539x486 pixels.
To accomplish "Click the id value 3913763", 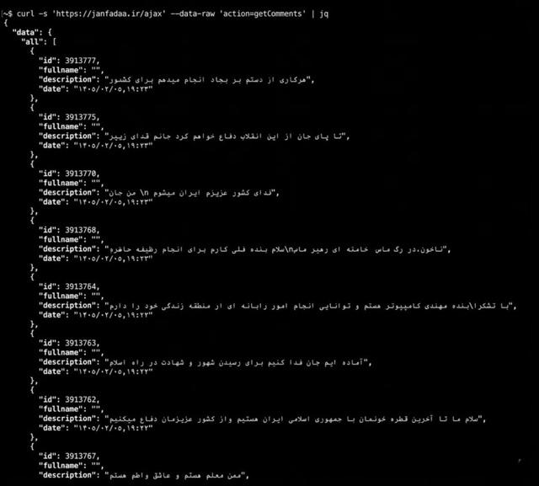I will click(x=81, y=343).
